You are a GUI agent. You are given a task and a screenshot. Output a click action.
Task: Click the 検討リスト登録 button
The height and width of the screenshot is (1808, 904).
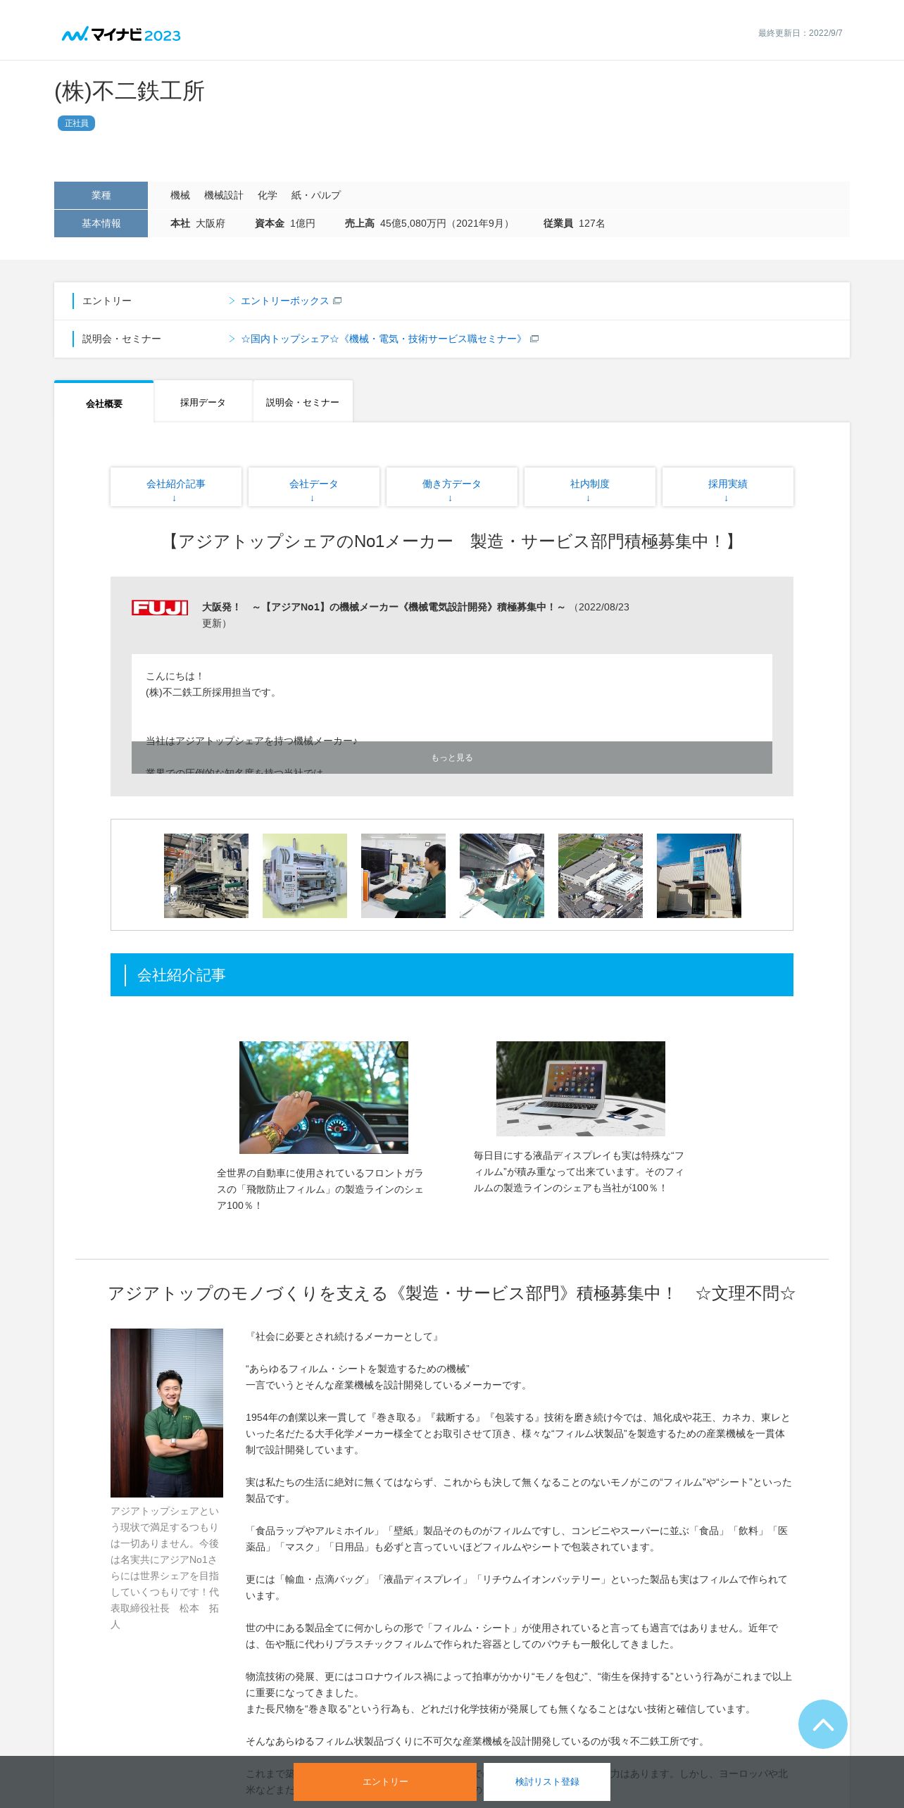(x=547, y=1781)
